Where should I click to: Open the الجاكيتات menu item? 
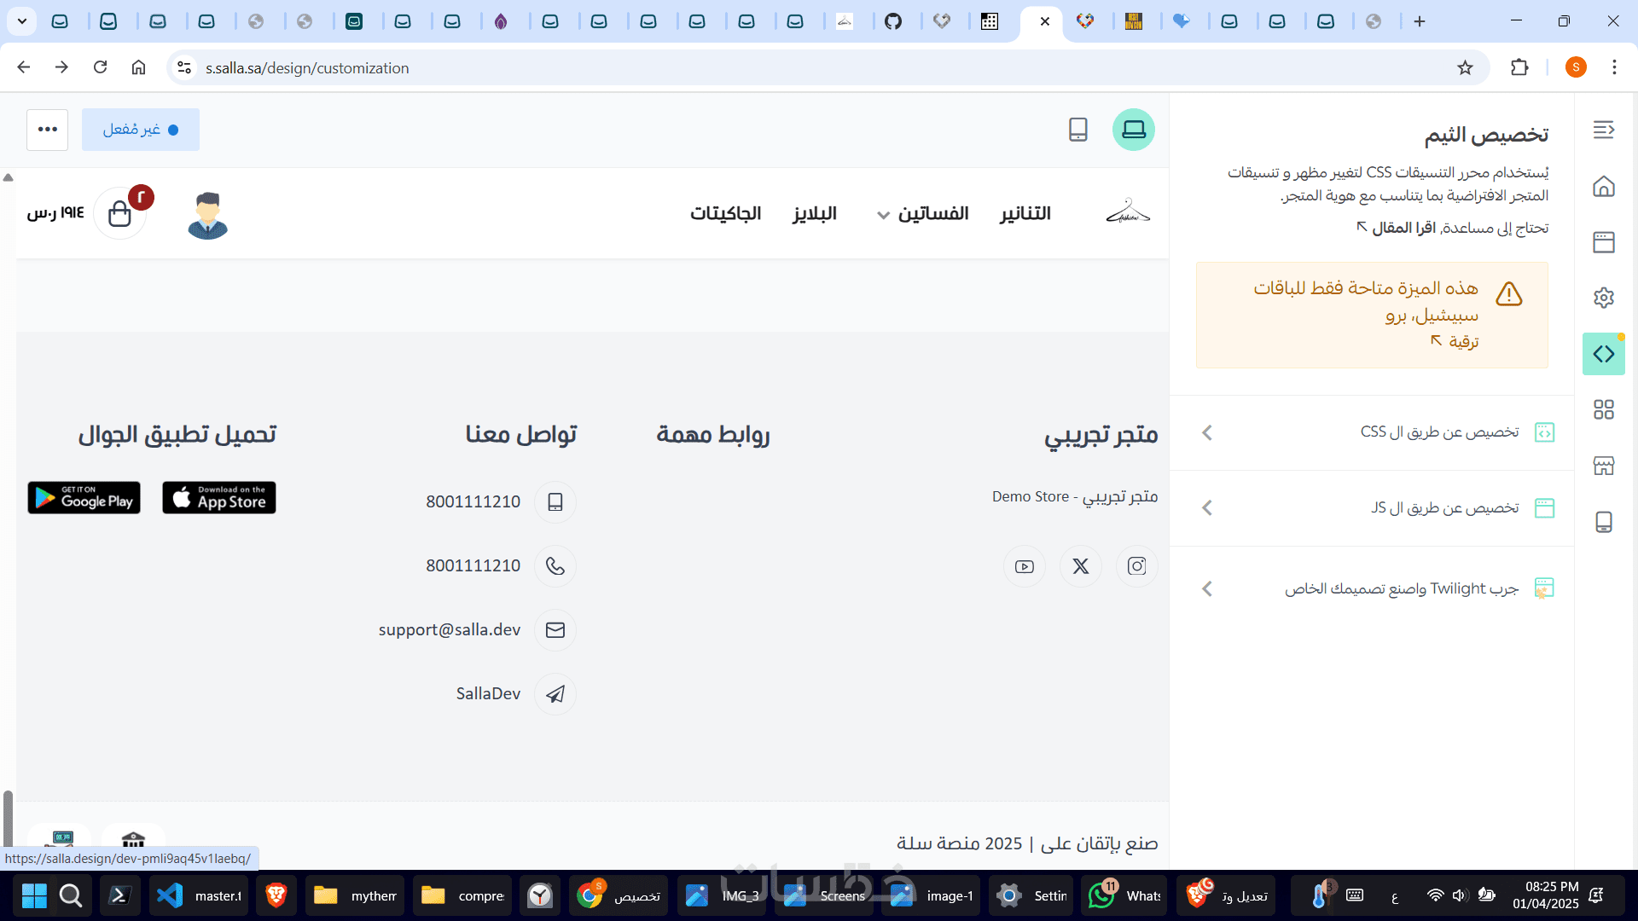(725, 213)
